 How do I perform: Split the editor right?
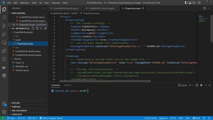click(204, 8)
